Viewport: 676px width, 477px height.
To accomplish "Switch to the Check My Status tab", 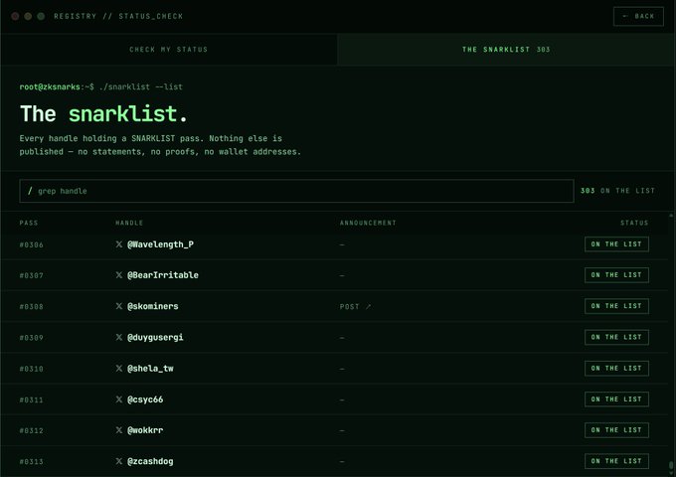I will [x=169, y=49].
